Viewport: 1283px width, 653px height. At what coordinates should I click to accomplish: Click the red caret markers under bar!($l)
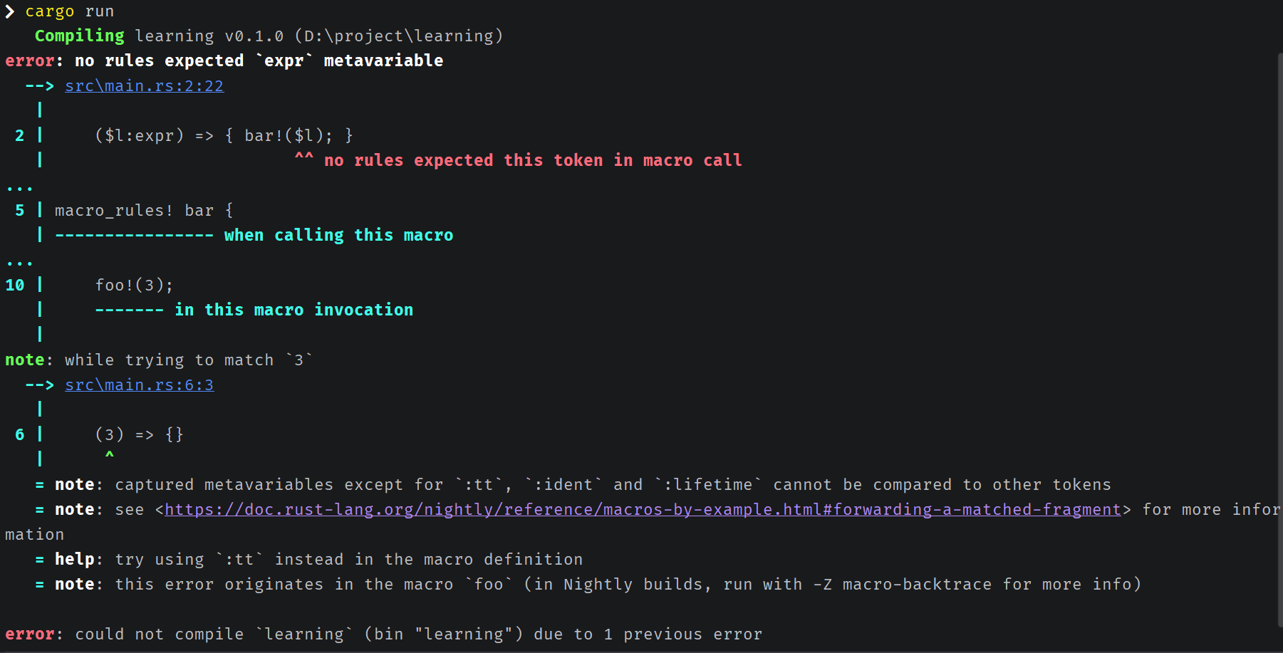point(304,157)
